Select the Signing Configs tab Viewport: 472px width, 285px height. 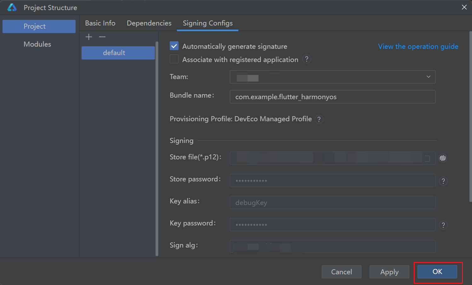tap(208, 23)
